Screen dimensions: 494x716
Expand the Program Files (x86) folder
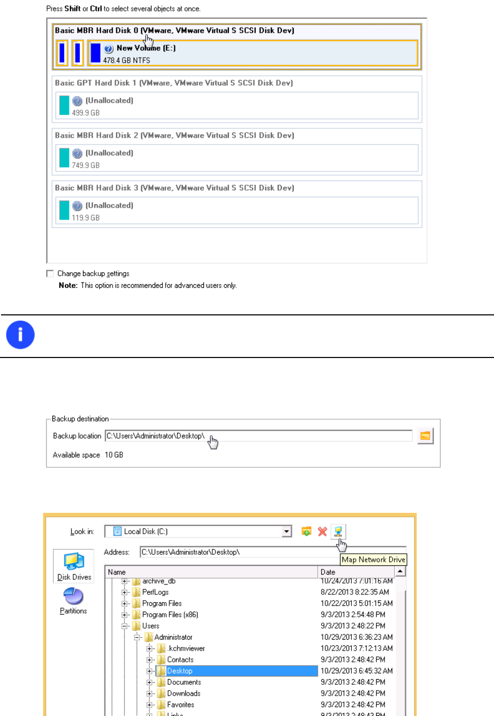click(125, 615)
